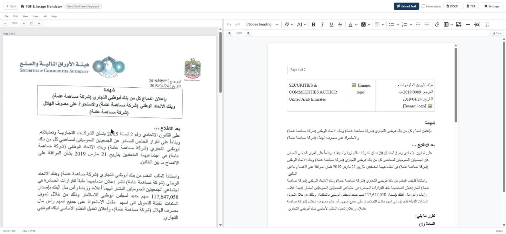Expand the font size dropdown arrow
This screenshot has width=506, height=234.
point(305,24)
